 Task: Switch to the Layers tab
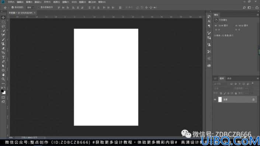coord(222,79)
